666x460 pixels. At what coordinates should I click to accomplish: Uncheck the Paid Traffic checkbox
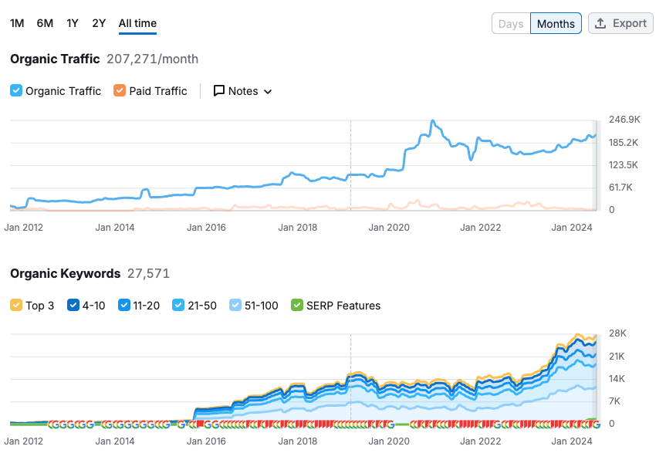[x=120, y=91]
